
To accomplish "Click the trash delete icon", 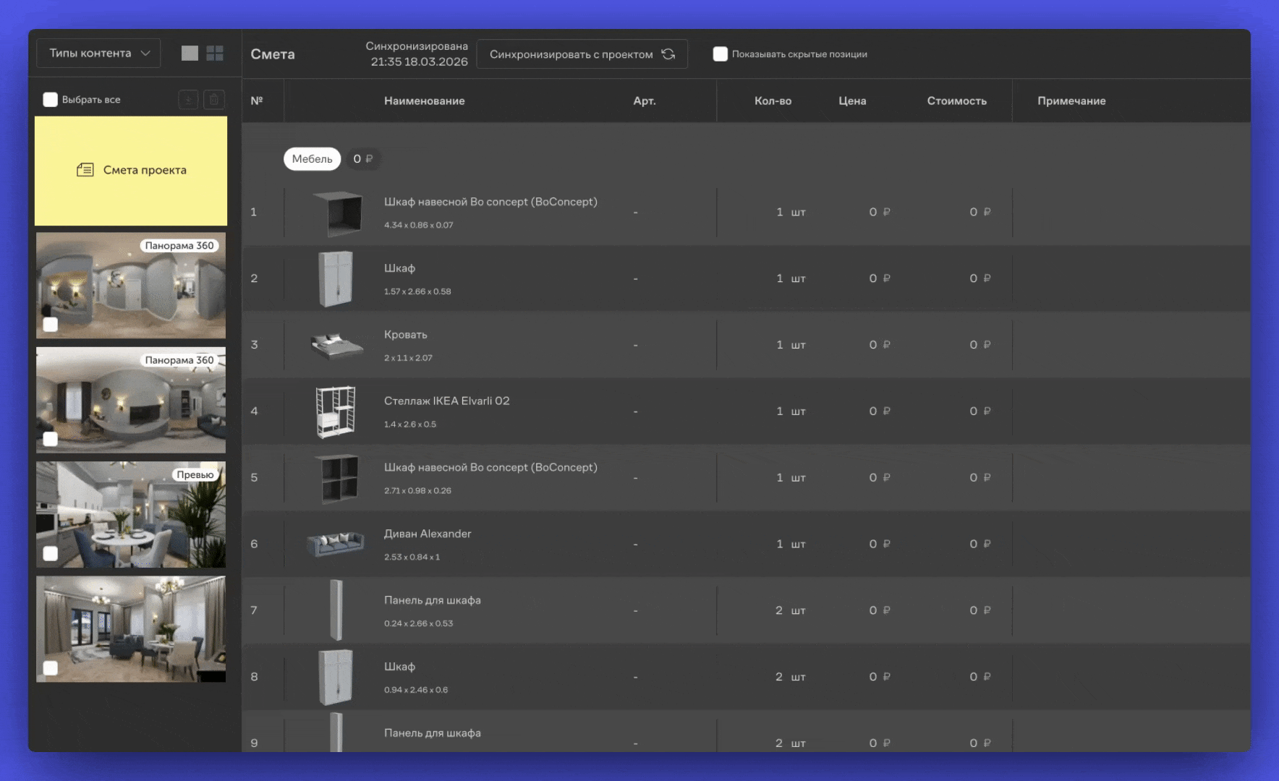I will pyautogui.click(x=214, y=100).
